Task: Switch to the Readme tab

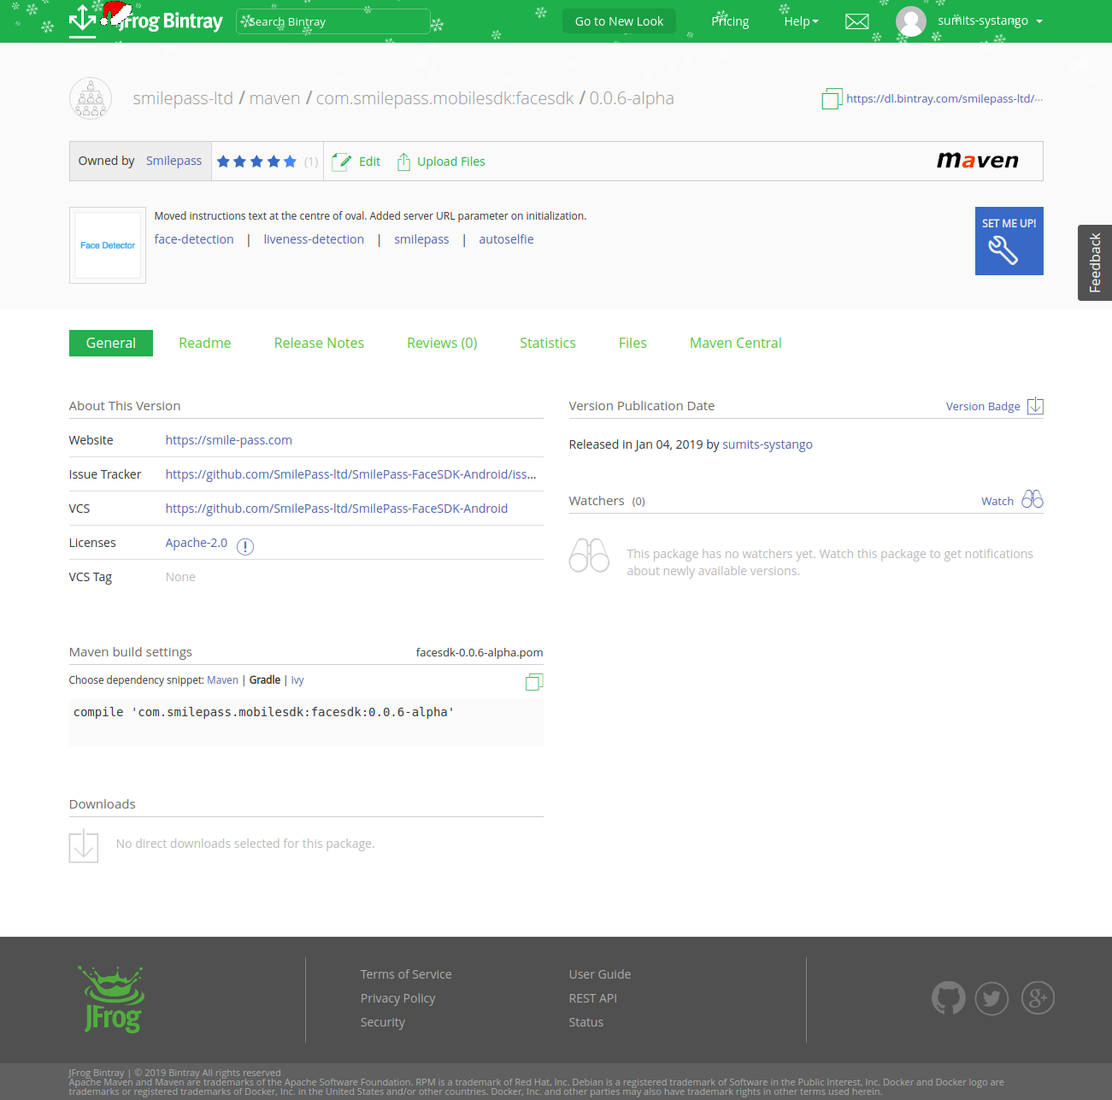Action: [205, 343]
